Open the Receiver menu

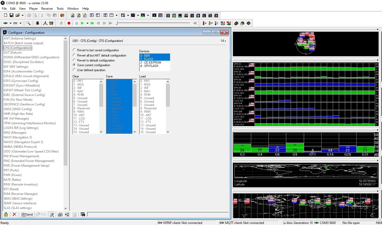click(47, 8)
